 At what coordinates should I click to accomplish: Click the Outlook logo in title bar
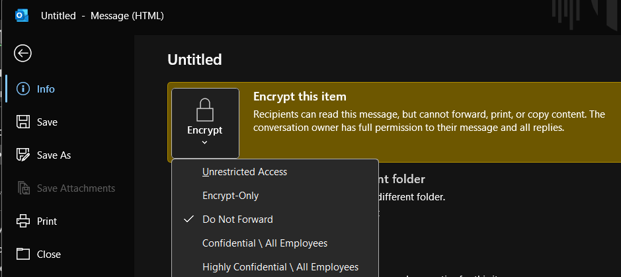(22, 15)
